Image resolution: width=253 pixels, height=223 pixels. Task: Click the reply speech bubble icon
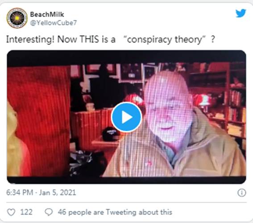(x=49, y=212)
